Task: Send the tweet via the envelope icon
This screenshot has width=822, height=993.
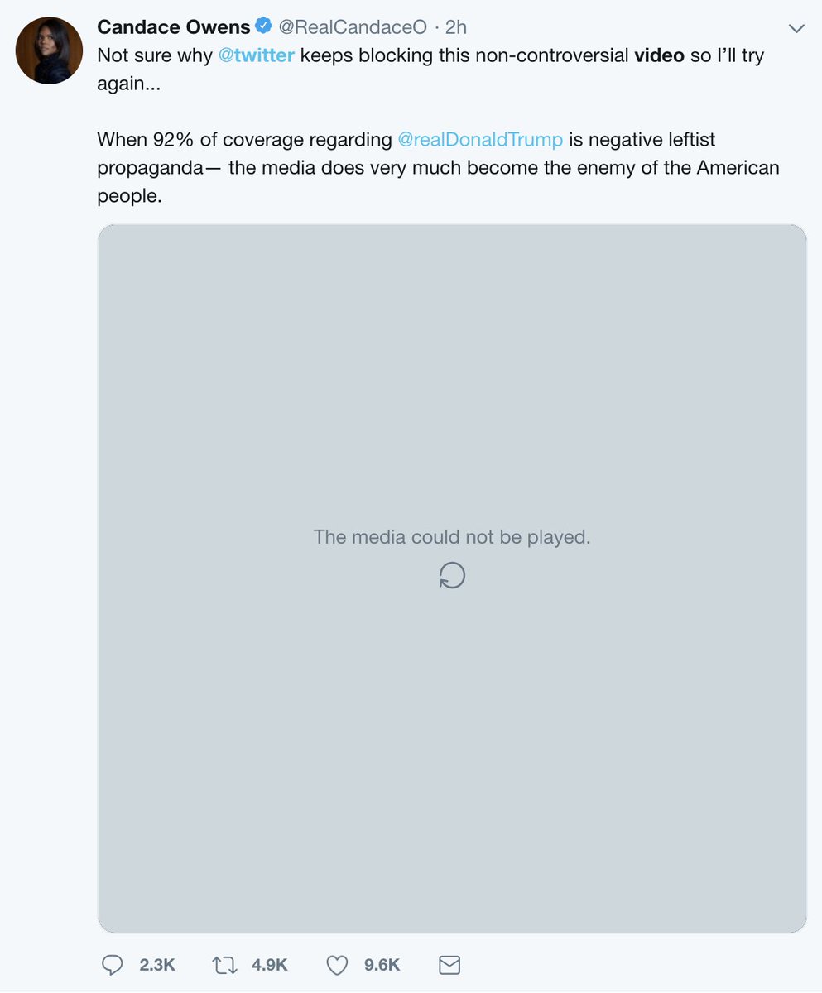Action: pyautogui.click(x=449, y=965)
